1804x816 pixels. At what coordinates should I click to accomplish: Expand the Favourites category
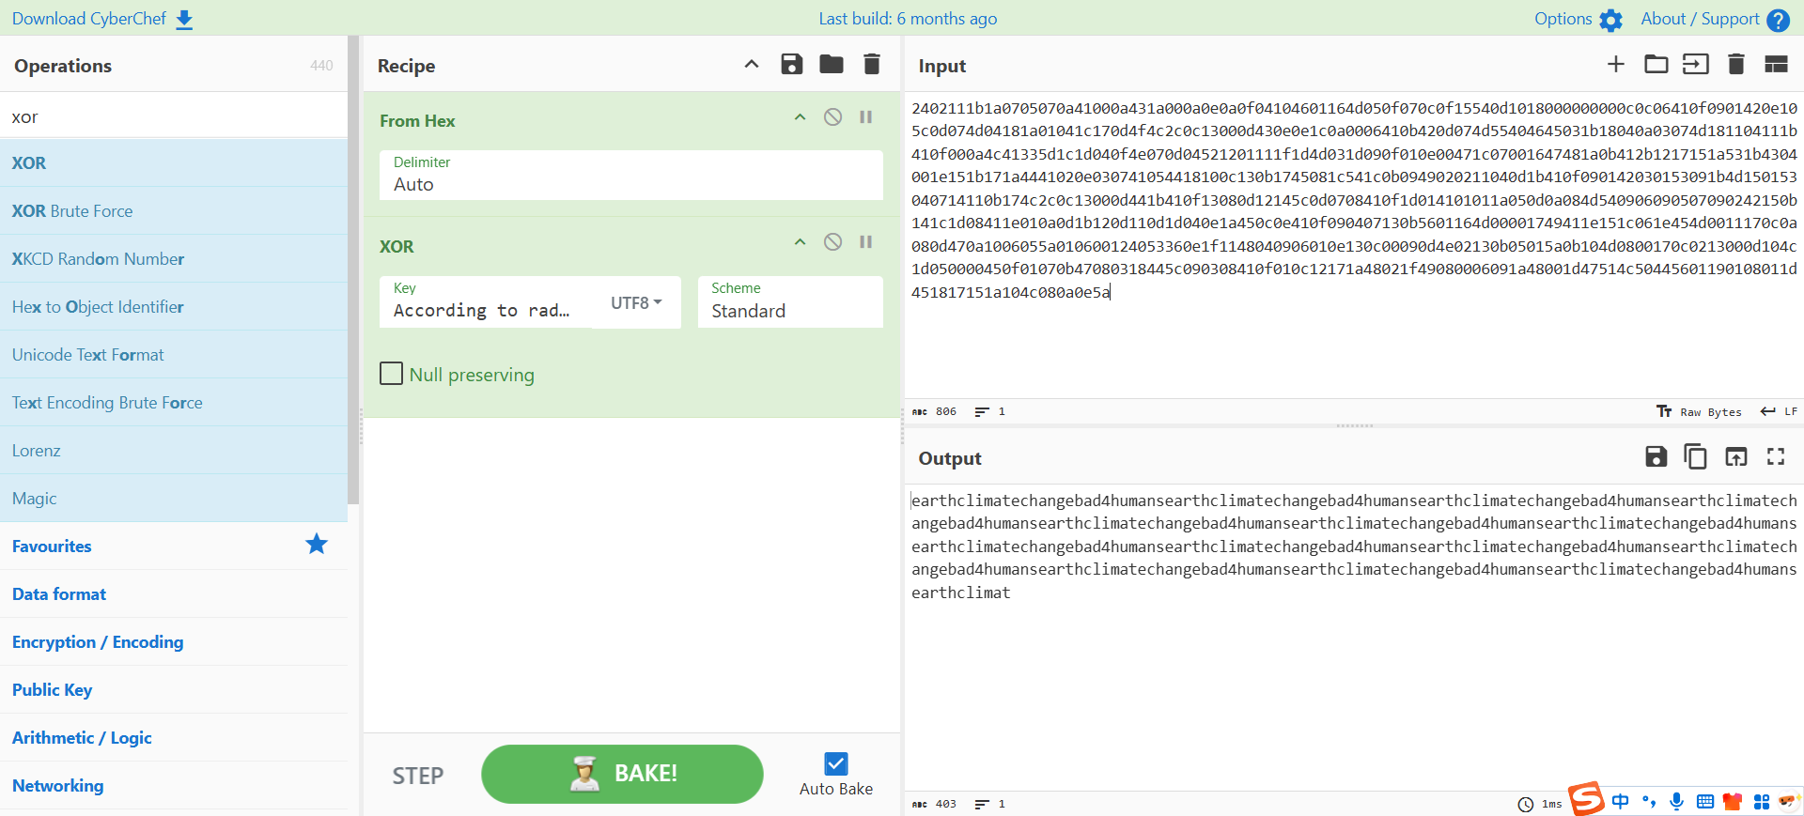coord(174,547)
